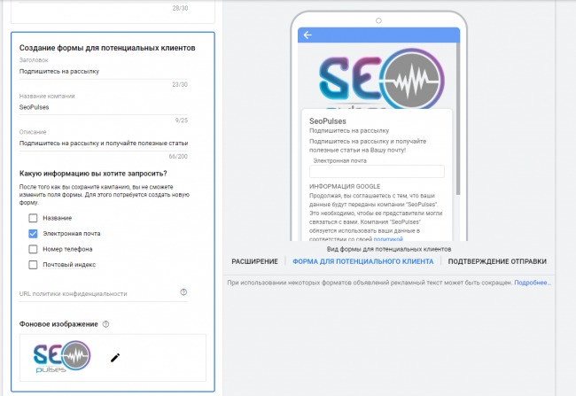
Task: Click the pencil edit icon for background image
Action: tap(114, 357)
